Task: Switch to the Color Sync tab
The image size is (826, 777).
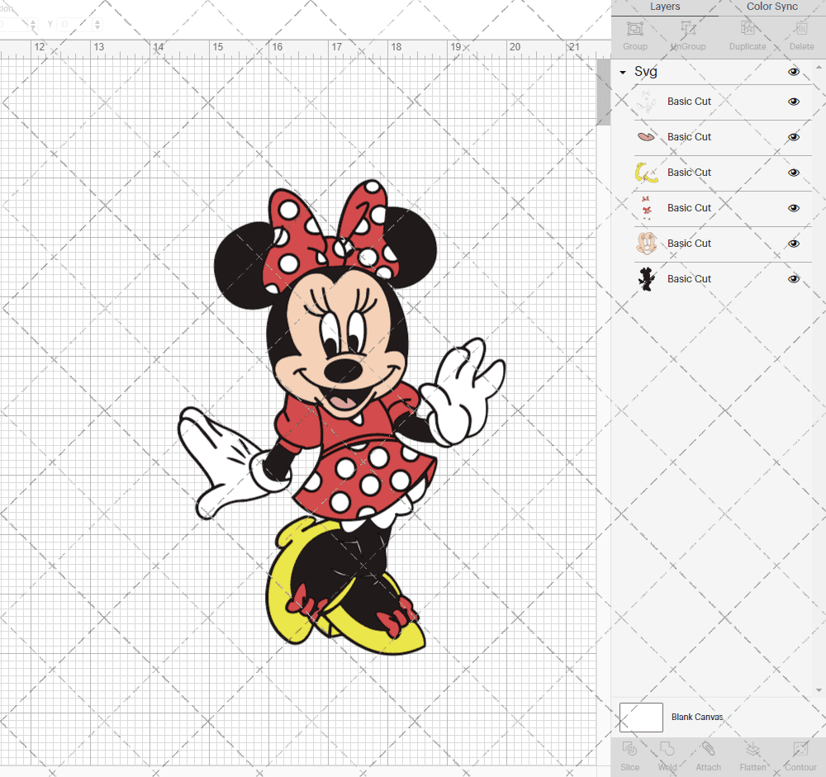Action: coord(771,7)
